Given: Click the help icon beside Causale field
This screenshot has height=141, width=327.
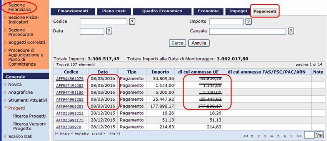Looking at the screenshot, I should pyautogui.click(x=291, y=31).
